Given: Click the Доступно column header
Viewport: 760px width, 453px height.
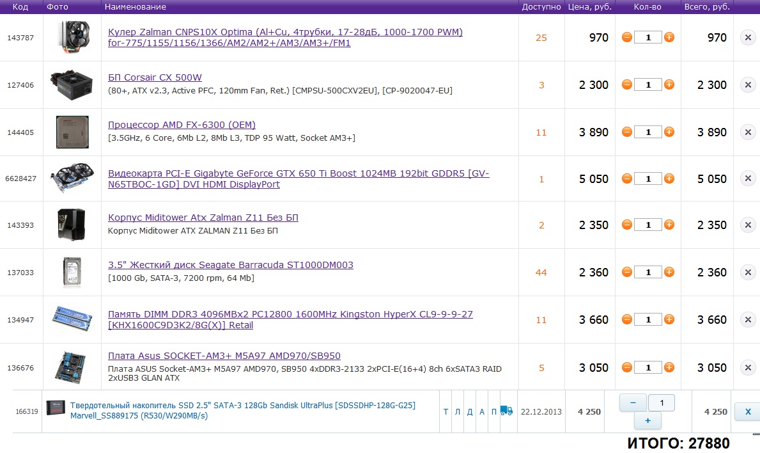Looking at the screenshot, I should pos(541,7).
